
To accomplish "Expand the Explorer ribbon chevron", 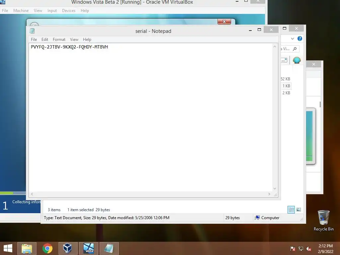I will pyautogui.click(x=293, y=39).
